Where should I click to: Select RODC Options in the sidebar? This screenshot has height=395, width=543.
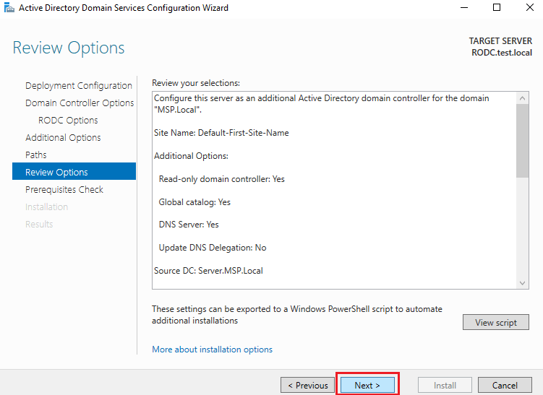tap(68, 120)
